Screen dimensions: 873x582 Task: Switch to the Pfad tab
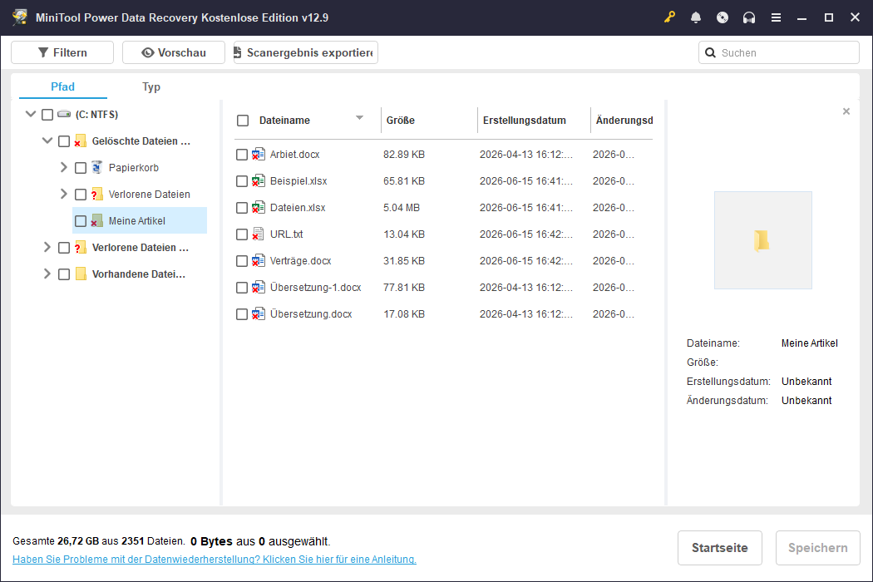(62, 86)
